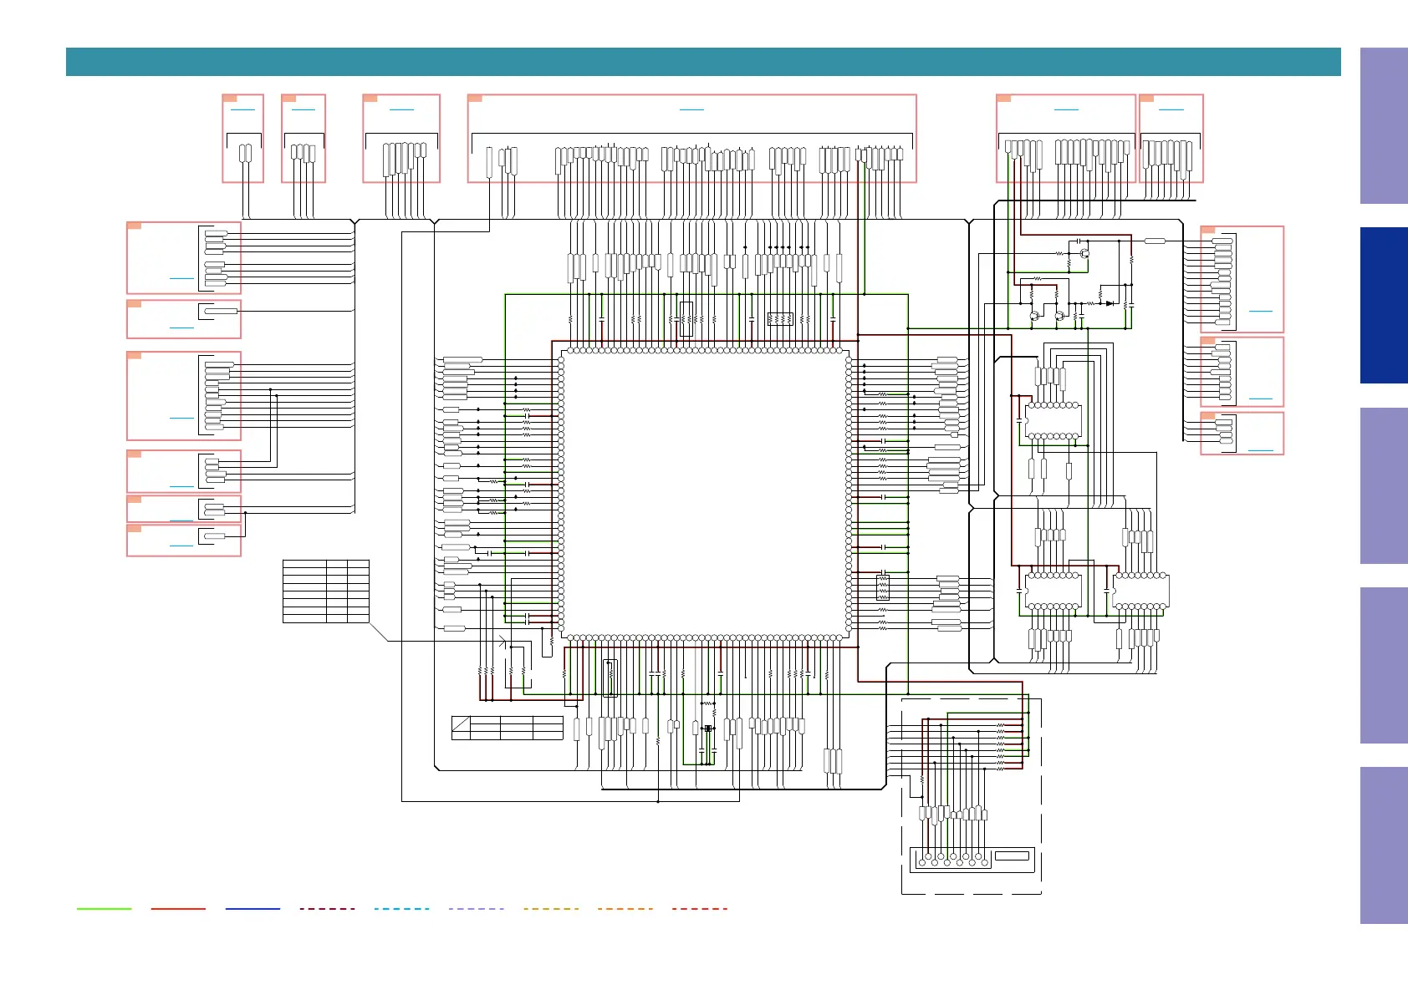Click the large square IC chip in the center
The height and width of the screenshot is (995, 1408).
click(x=705, y=494)
